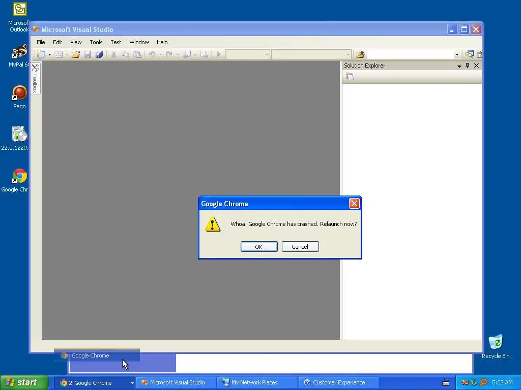Click the New Project toolbar icon
521x390 pixels.
(x=41, y=54)
